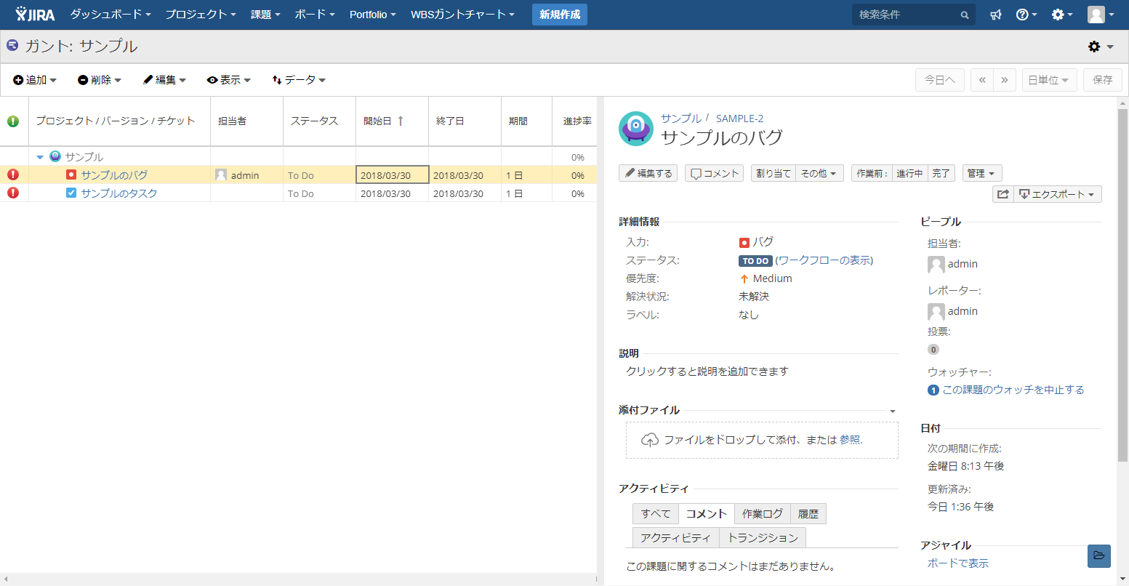Transition the issue with 完了 button
The image size is (1129, 586).
[941, 173]
